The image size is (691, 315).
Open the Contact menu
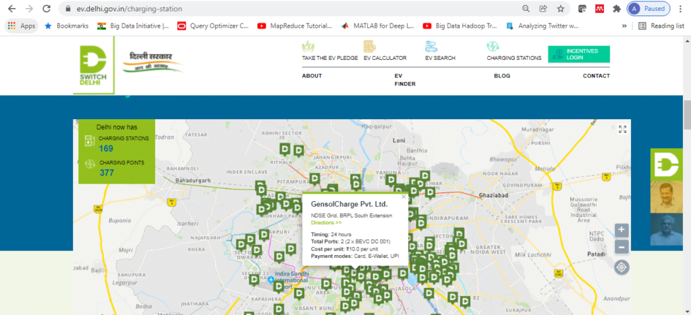click(x=597, y=75)
